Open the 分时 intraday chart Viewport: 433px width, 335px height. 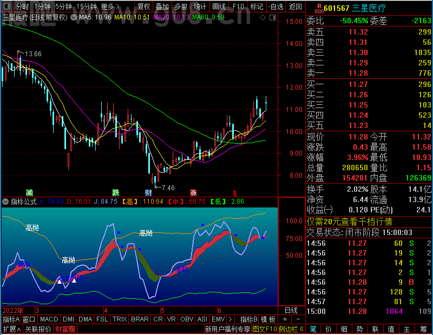pyautogui.click(x=22, y=6)
